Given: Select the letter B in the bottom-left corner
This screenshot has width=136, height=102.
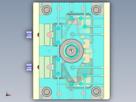Looking at the screenshot, I should (x=42, y=97).
